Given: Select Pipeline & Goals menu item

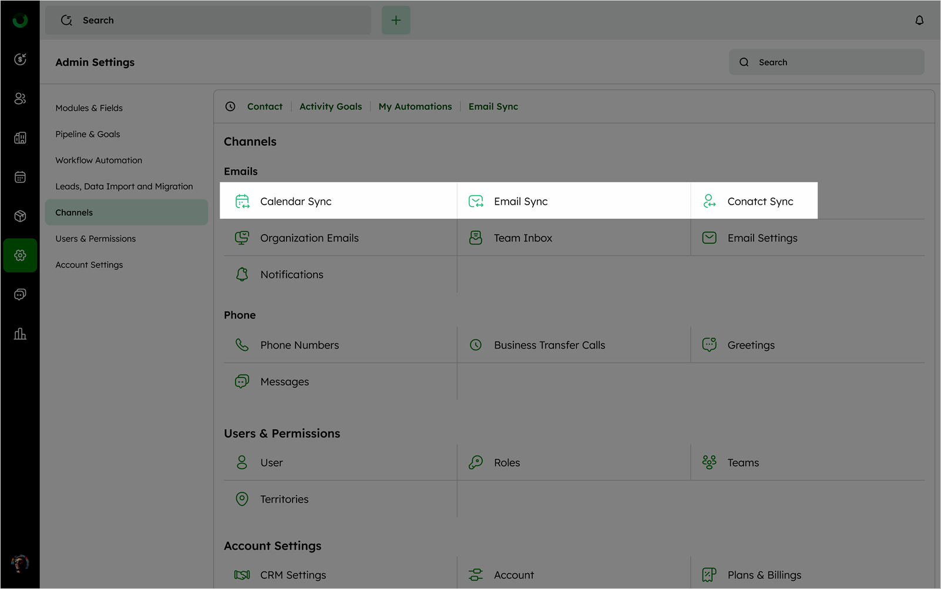Looking at the screenshot, I should [x=126, y=134].
